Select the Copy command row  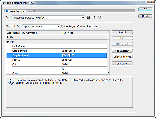[56, 73]
